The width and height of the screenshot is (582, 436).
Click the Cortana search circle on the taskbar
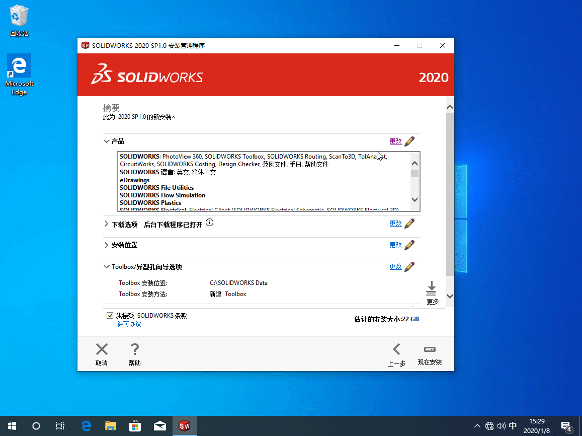point(36,426)
